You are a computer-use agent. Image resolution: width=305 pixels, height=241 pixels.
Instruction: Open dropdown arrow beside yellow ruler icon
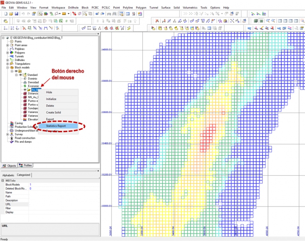(x=69, y=14)
